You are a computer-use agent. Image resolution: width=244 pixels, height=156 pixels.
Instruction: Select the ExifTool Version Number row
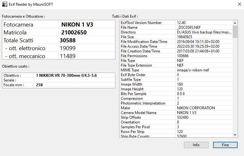(176, 23)
